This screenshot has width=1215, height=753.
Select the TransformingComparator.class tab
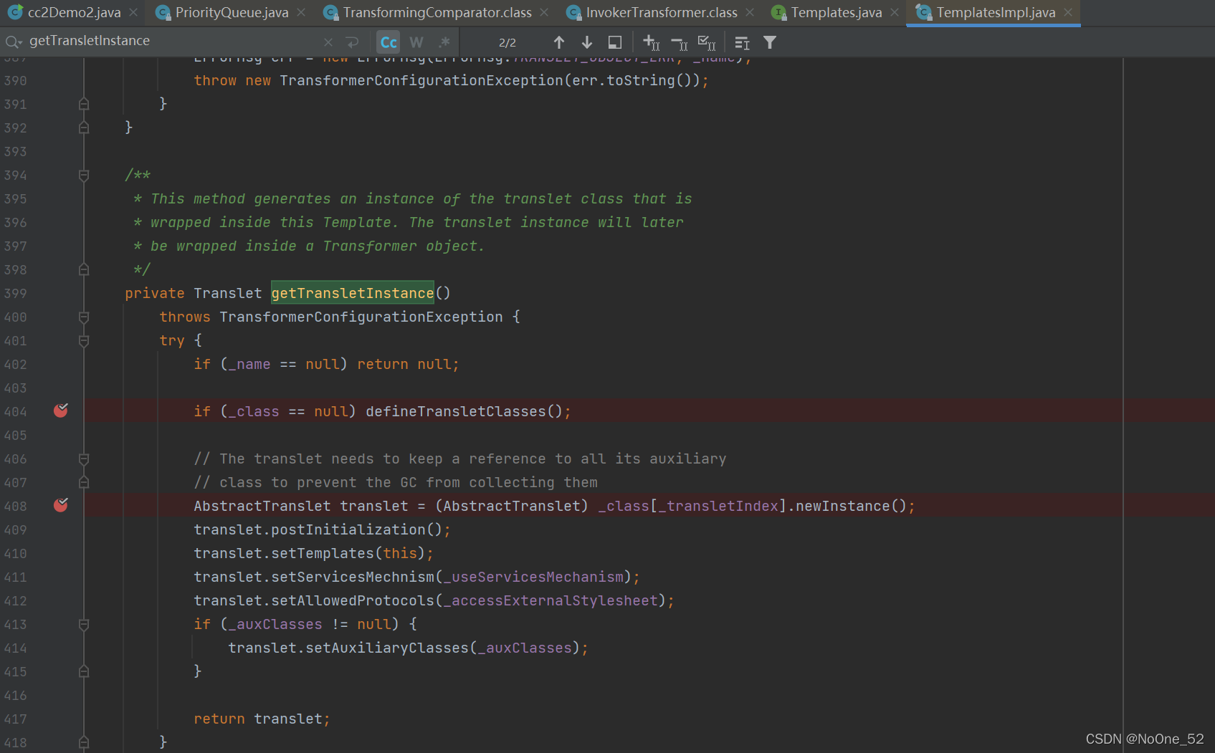tap(437, 12)
